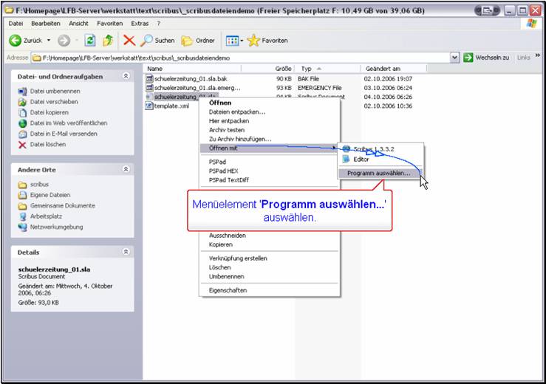Image resolution: width=546 pixels, height=384 pixels.
Task: Click the views layout icon
Action: 232,41
